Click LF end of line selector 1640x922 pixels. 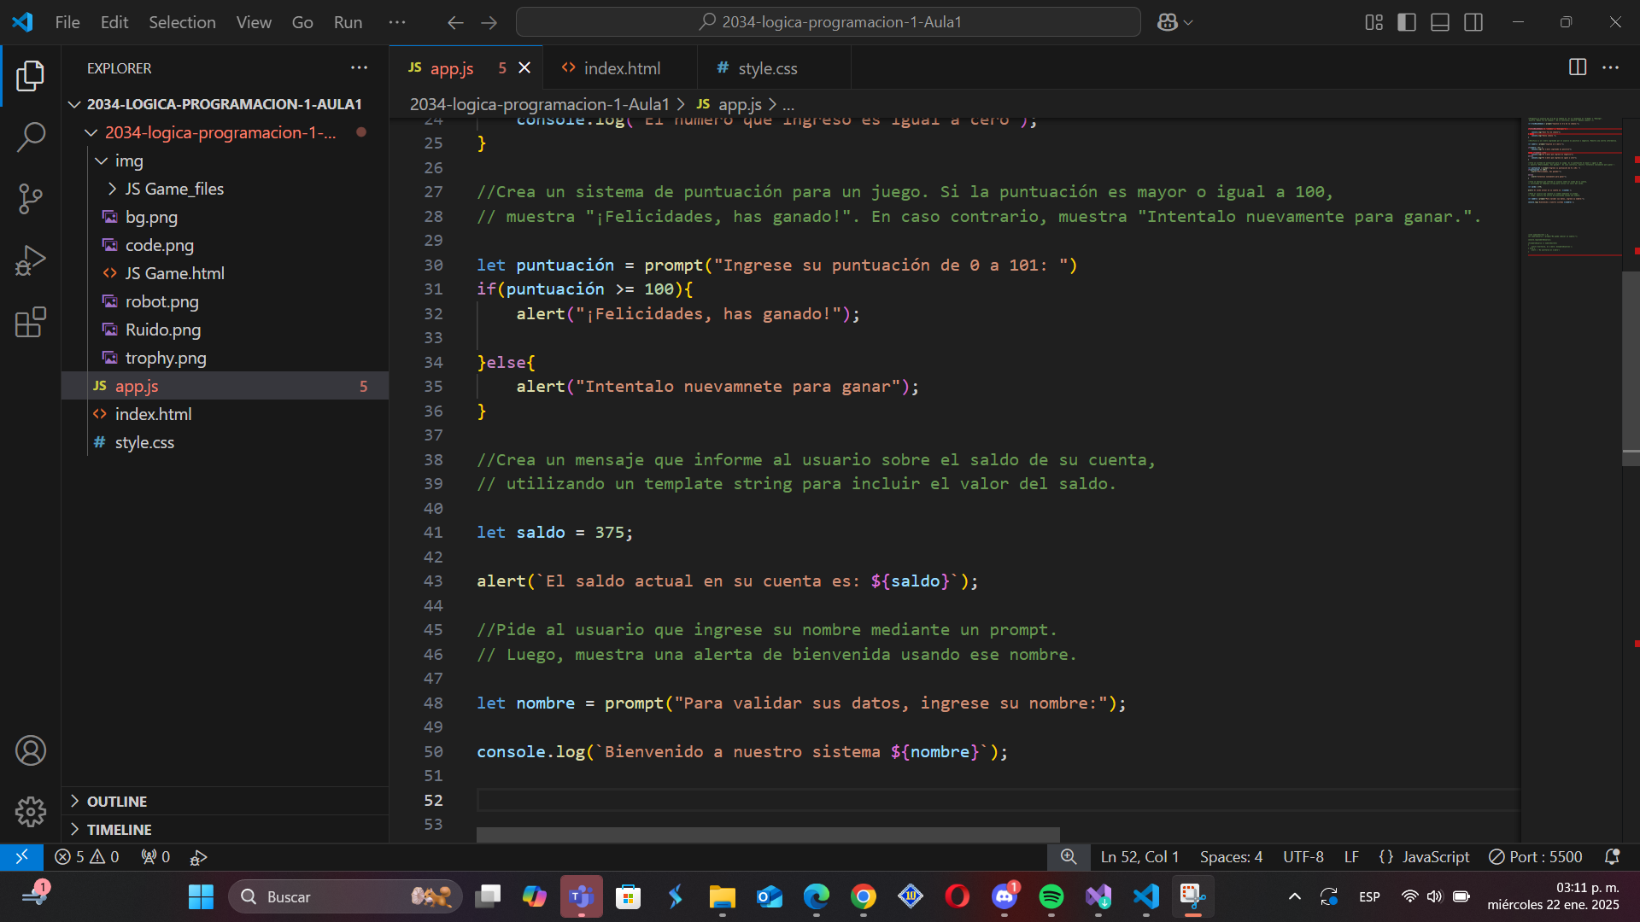coord(1351,856)
